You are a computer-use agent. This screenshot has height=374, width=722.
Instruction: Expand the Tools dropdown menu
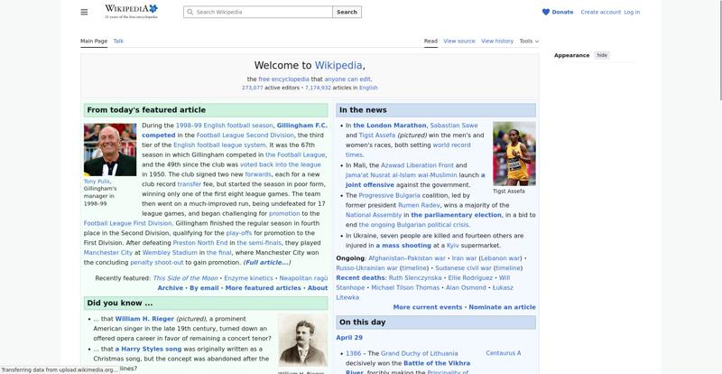pos(529,41)
